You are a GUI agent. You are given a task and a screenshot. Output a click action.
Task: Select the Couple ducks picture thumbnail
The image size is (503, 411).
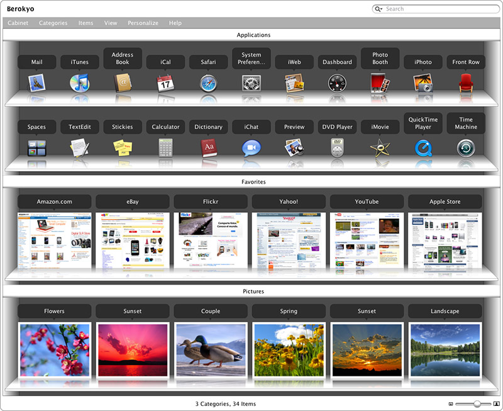211,350
